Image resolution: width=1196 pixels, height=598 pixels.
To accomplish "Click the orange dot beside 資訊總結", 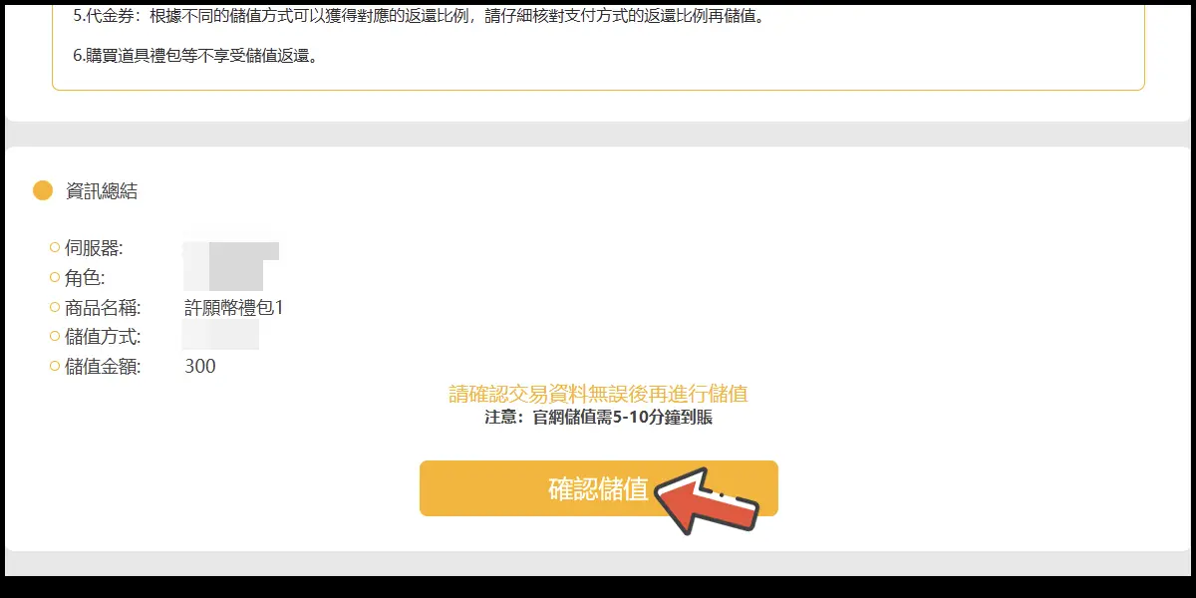I will pyautogui.click(x=43, y=191).
